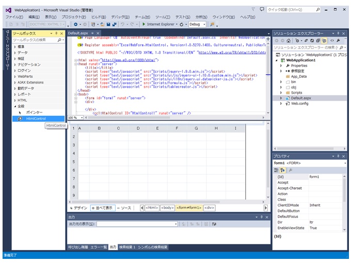Start debugging with the green play icon
This screenshot has height=263, width=351.
[x=143, y=24]
